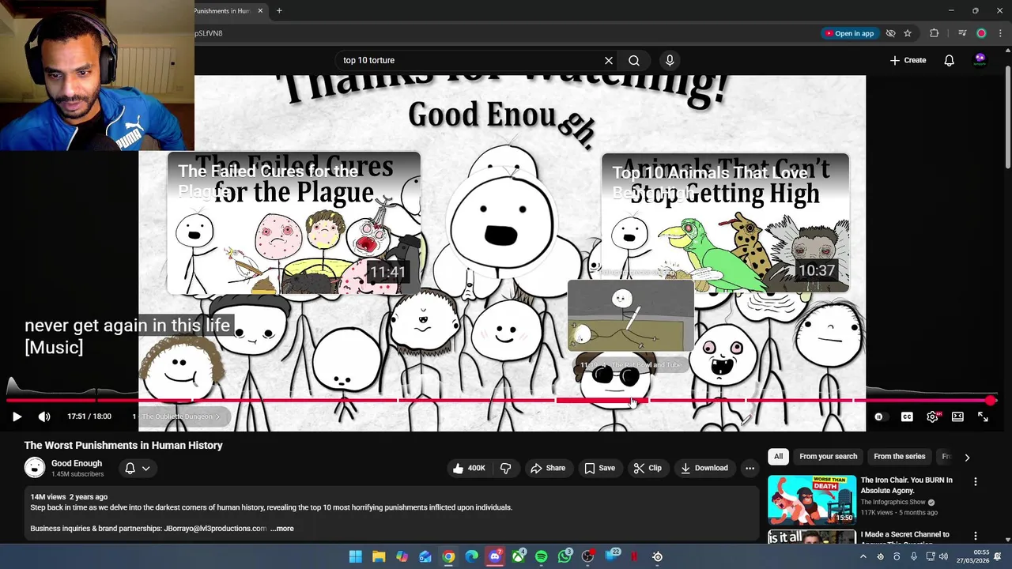Dislike the video

click(505, 468)
